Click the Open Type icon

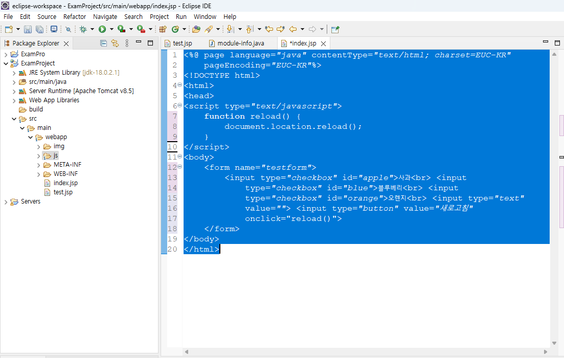coord(196,29)
